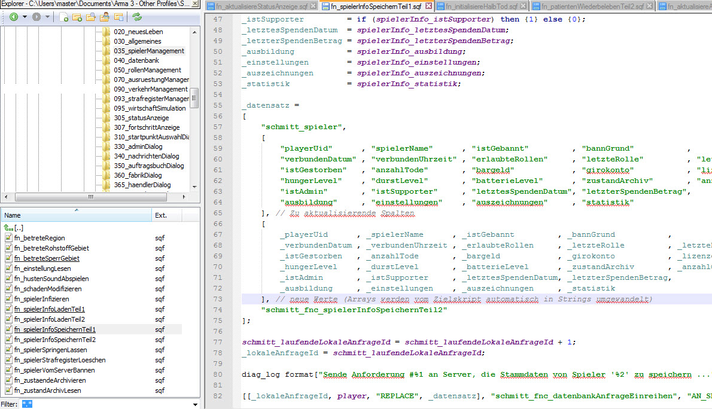
Task: Click the folder tree vertical scrollbar thumb
Action: 194,97
